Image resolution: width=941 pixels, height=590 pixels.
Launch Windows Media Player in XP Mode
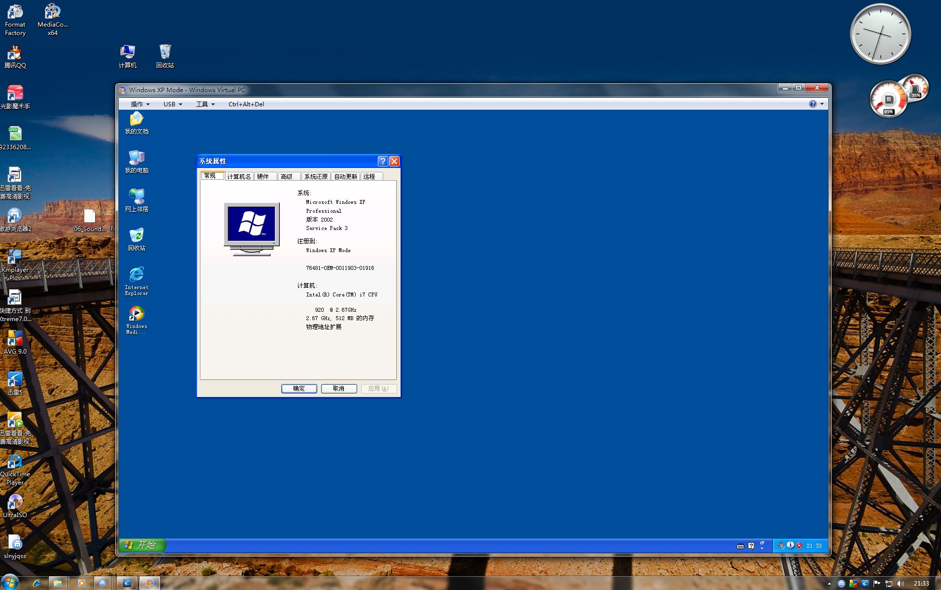(x=136, y=320)
